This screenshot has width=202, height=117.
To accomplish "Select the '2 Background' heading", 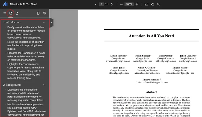I will coord(12,85).
